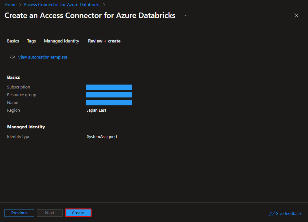Click the Japan East region value
308x222 pixels.
96,110
